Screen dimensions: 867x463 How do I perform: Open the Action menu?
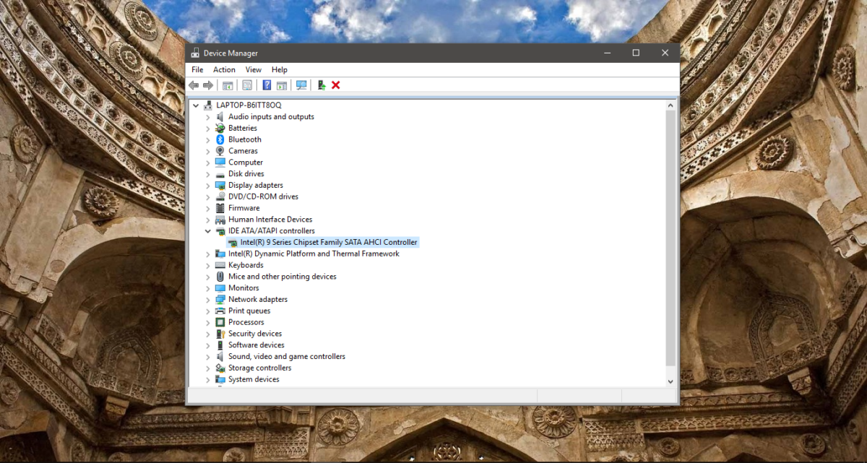pyautogui.click(x=224, y=69)
